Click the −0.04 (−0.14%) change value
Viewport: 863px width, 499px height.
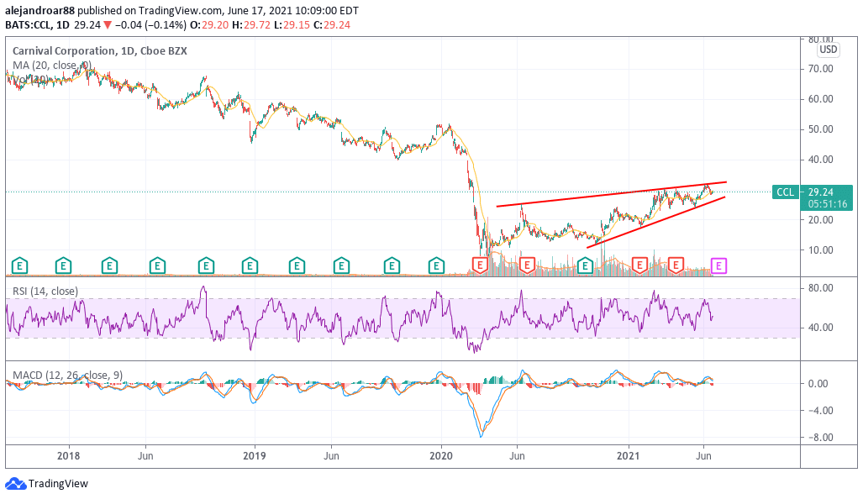coord(150,24)
